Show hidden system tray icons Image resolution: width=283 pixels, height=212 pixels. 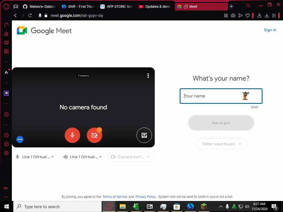click(221, 206)
